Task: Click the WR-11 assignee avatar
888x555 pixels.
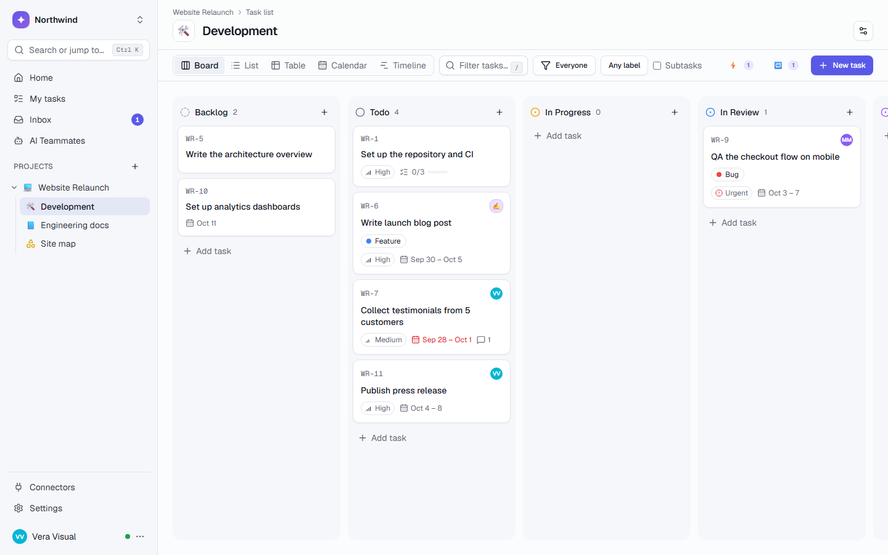Action: tap(496, 374)
